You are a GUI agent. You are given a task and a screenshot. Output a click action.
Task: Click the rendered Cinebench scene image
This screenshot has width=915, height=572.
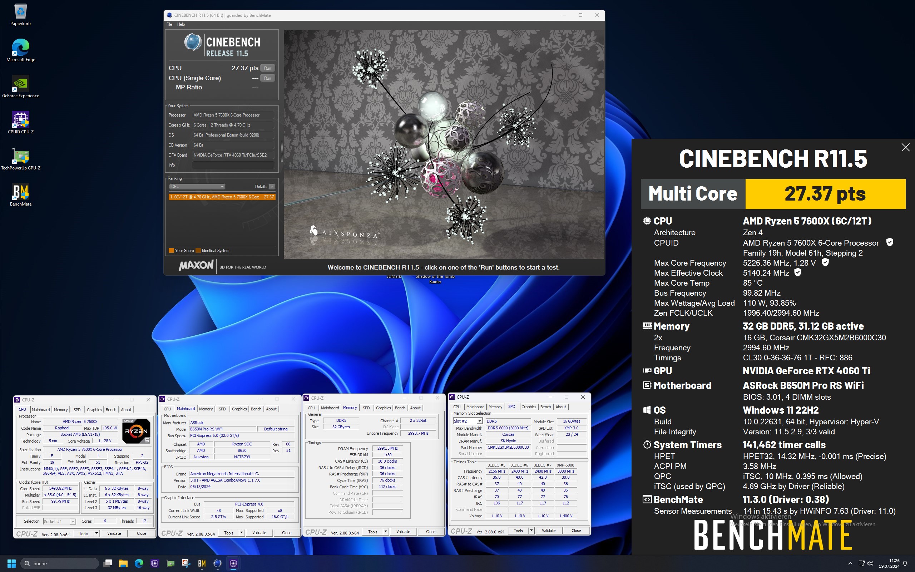coord(444,144)
